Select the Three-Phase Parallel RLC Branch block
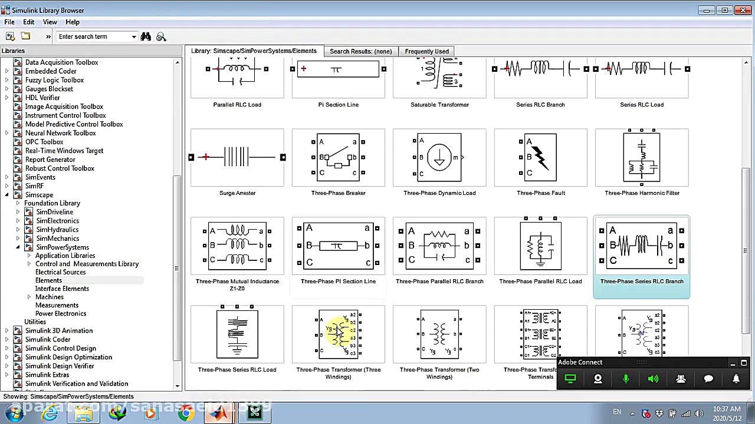The width and height of the screenshot is (755, 424). [x=439, y=246]
